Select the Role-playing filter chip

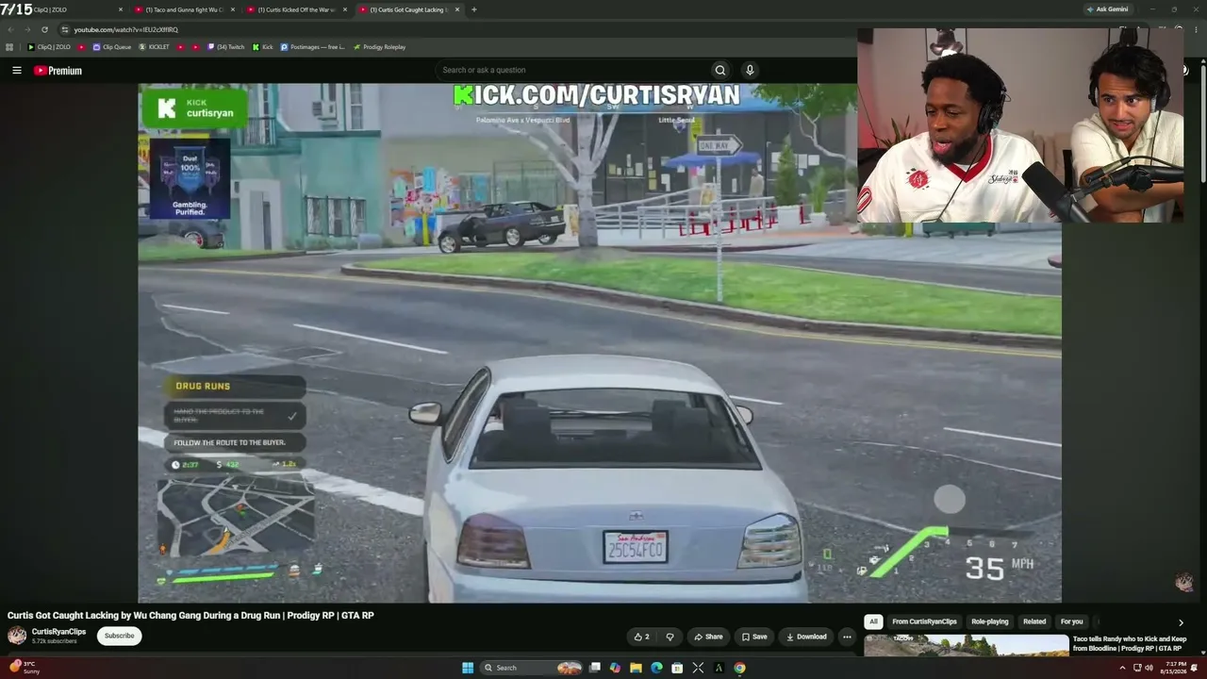coord(990,621)
